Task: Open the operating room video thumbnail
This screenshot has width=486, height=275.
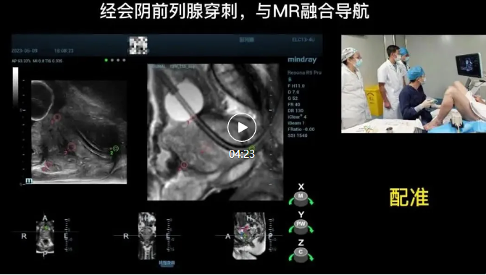Action: point(414,84)
